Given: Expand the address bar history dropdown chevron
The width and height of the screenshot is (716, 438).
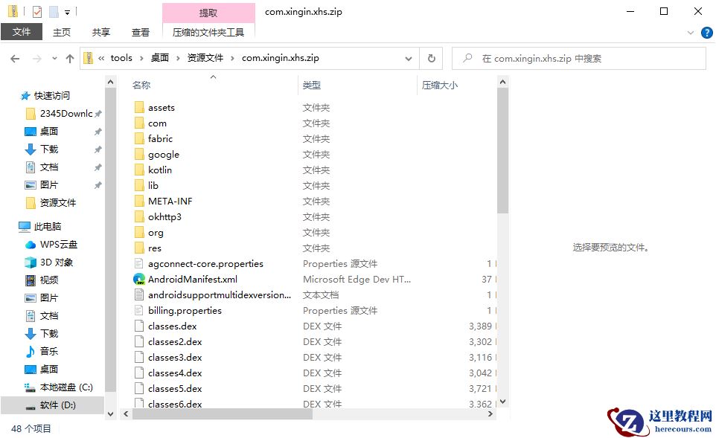Looking at the screenshot, I should [x=409, y=58].
